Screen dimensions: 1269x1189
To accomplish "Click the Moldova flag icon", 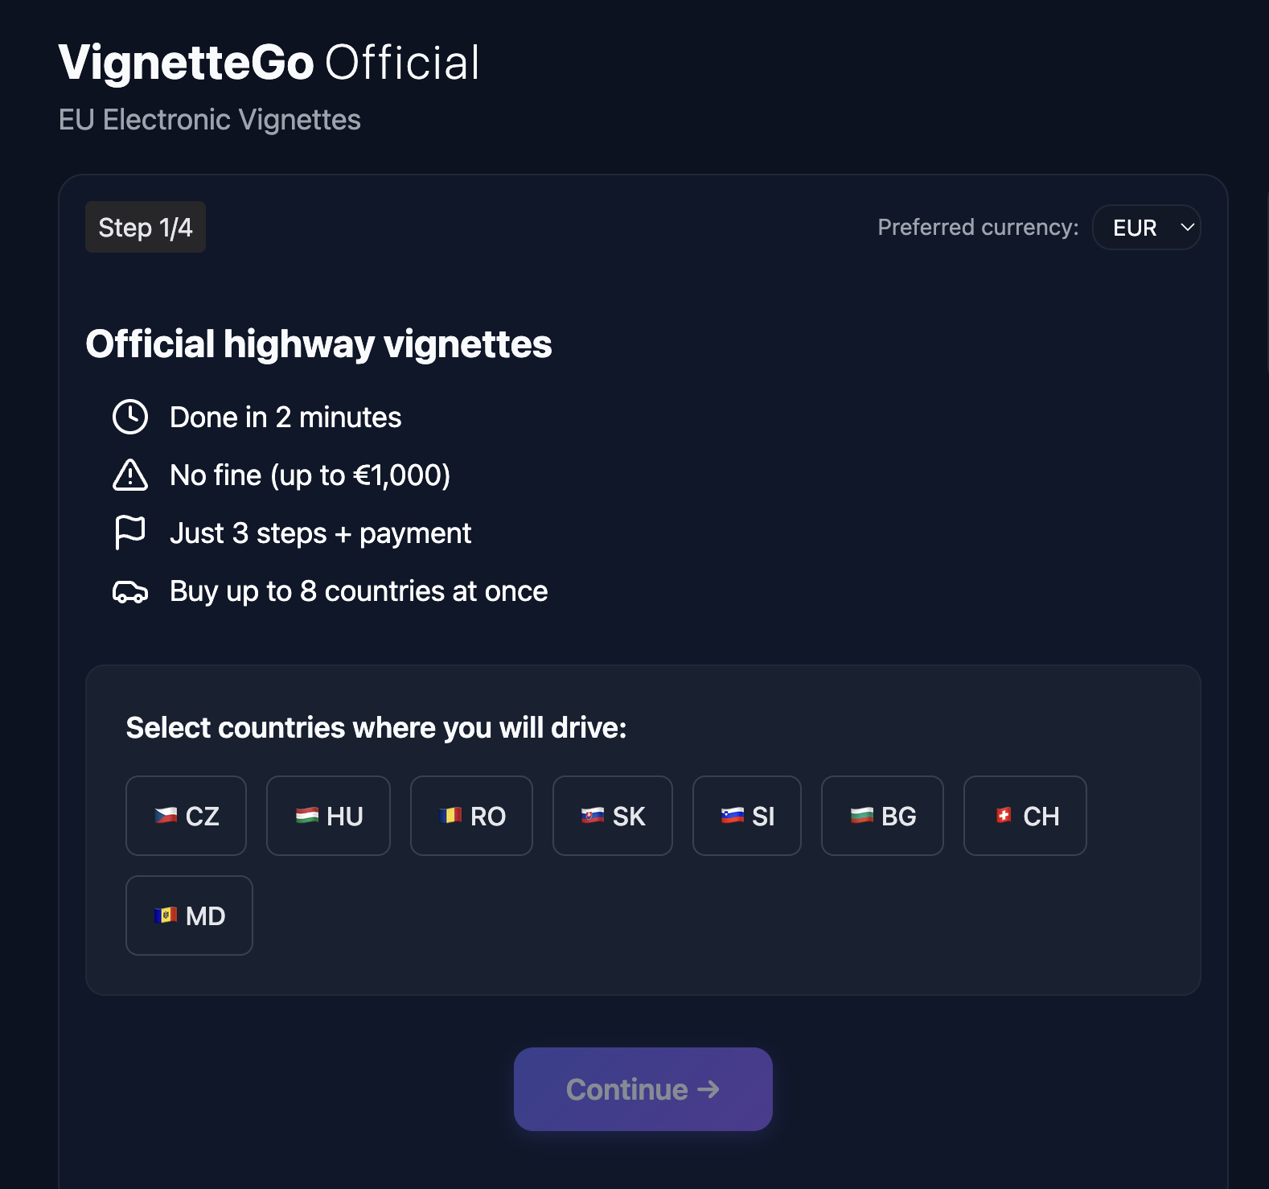I will tap(166, 915).
